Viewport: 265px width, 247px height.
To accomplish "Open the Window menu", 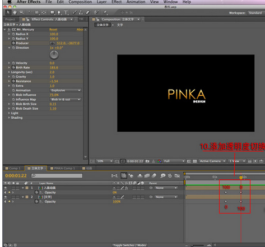I will (x=170, y=2).
